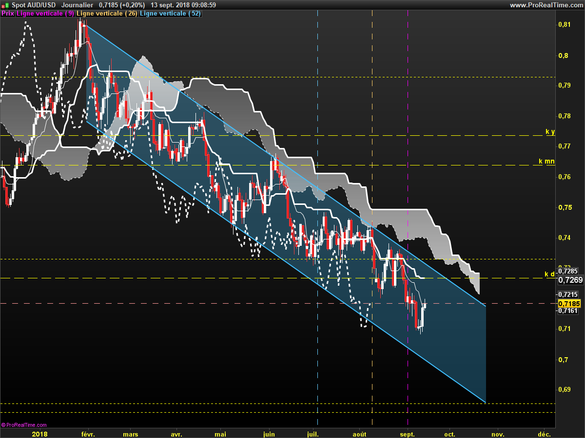Click the 0,81 price axis value

[564, 25]
